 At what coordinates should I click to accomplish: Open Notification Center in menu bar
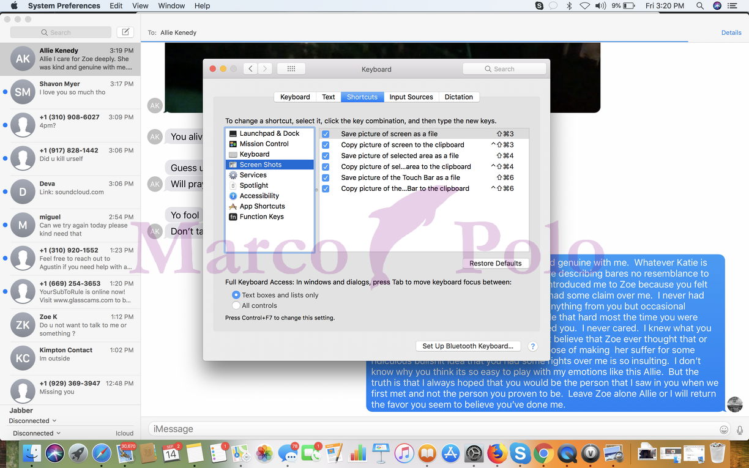(x=732, y=6)
